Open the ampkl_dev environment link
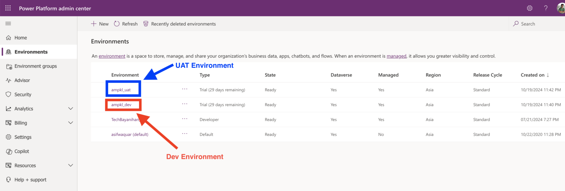Image resolution: width=565 pixels, height=191 pixels. click(x=121, y=105)
